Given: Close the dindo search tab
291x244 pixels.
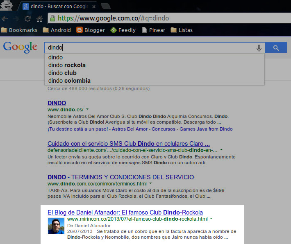Looking at the screenshot, I should click(94, 7).
